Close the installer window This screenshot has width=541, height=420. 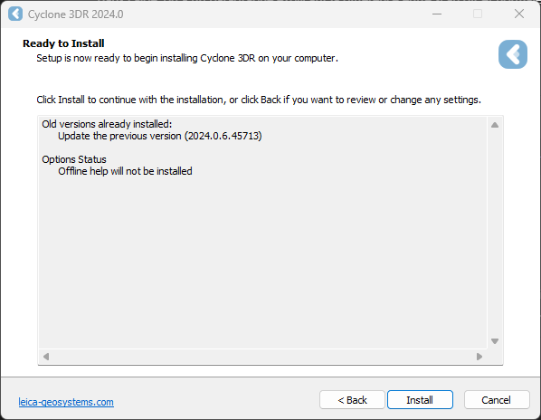tap(519, 14)
